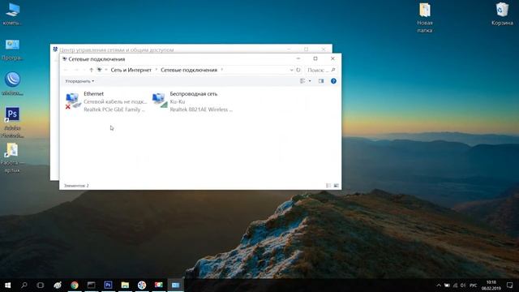Open File Explorer from the taskbar
The height and width of the screenshot is (292, 519).
click(125, 285)
